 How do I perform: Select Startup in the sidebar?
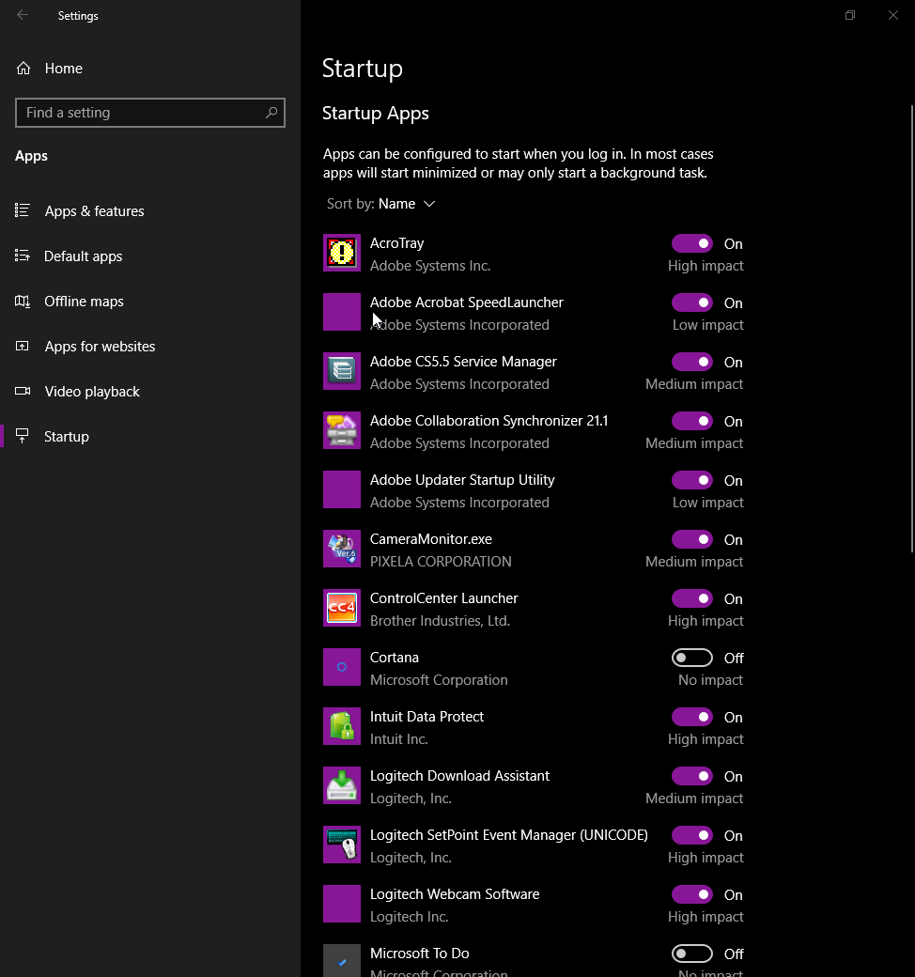(150, 436)
